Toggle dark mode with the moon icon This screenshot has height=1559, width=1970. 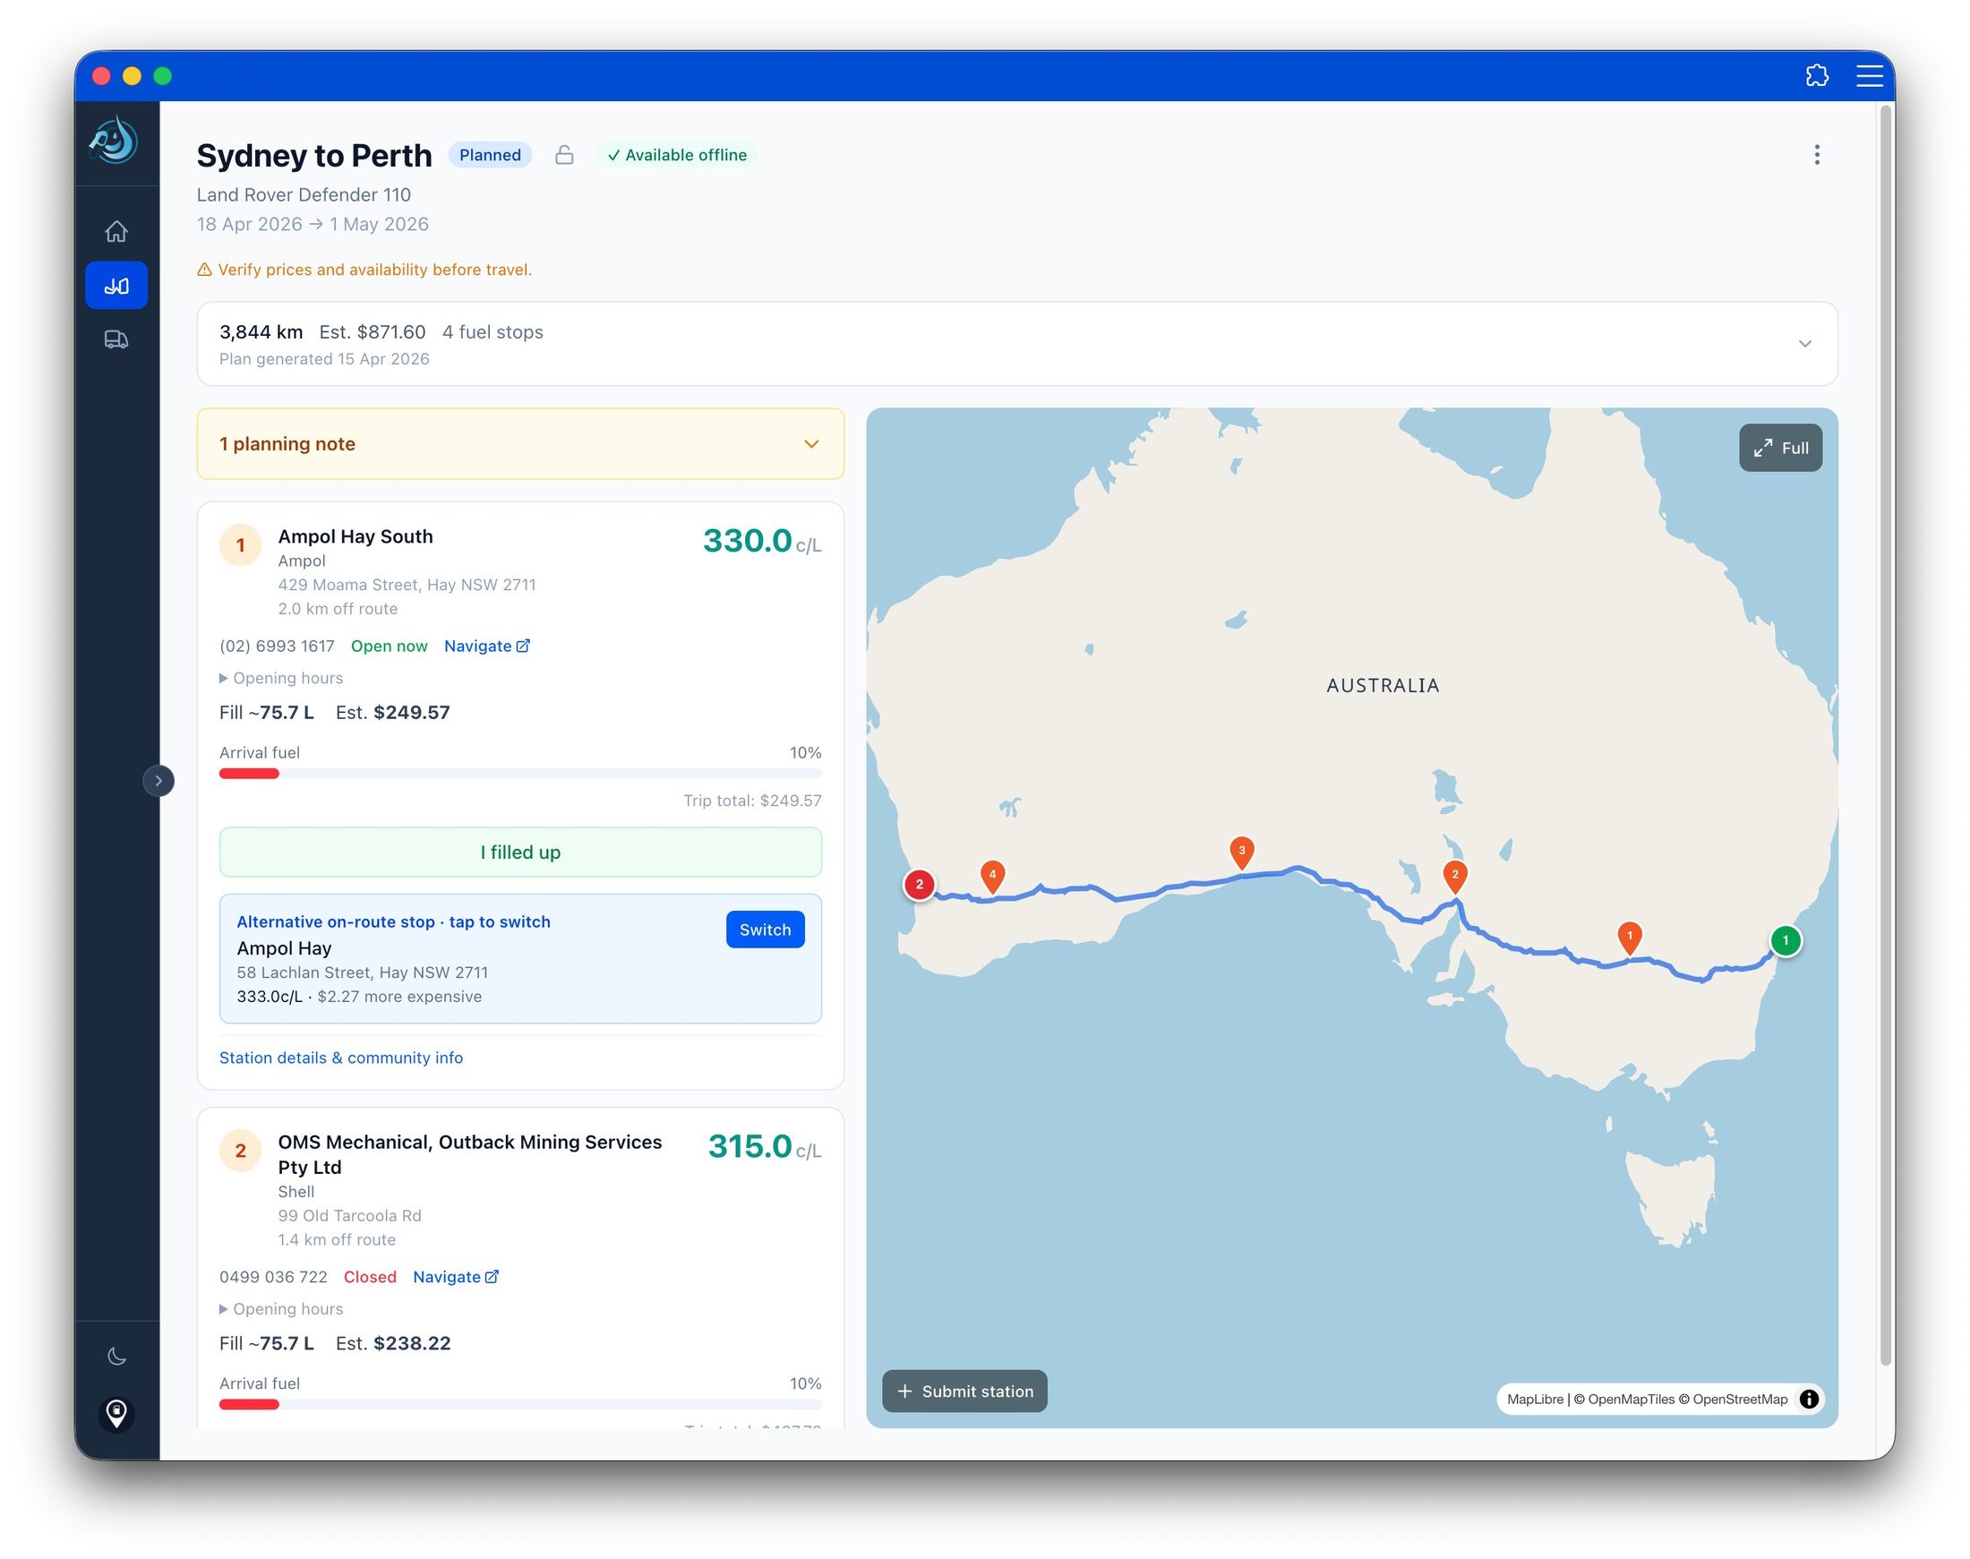116,1356
